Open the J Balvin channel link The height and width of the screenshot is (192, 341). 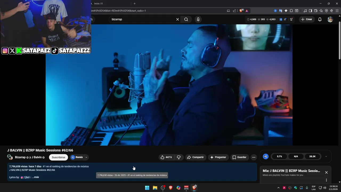pos(36,157)
